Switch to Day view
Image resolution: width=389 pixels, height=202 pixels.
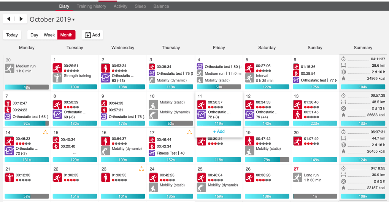[34, 35]
